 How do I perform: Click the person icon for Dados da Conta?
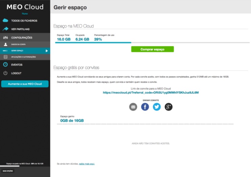pyautogui.click(x=5, y=44)
